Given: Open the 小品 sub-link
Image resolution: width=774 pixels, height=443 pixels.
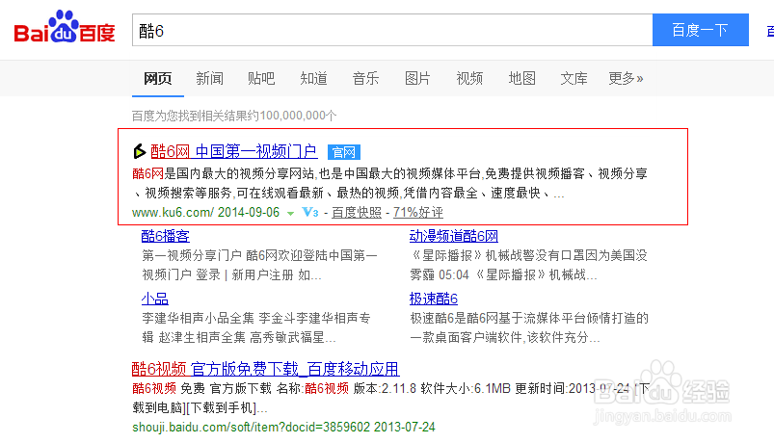Looking at the screenshot, I should point(154,299).
